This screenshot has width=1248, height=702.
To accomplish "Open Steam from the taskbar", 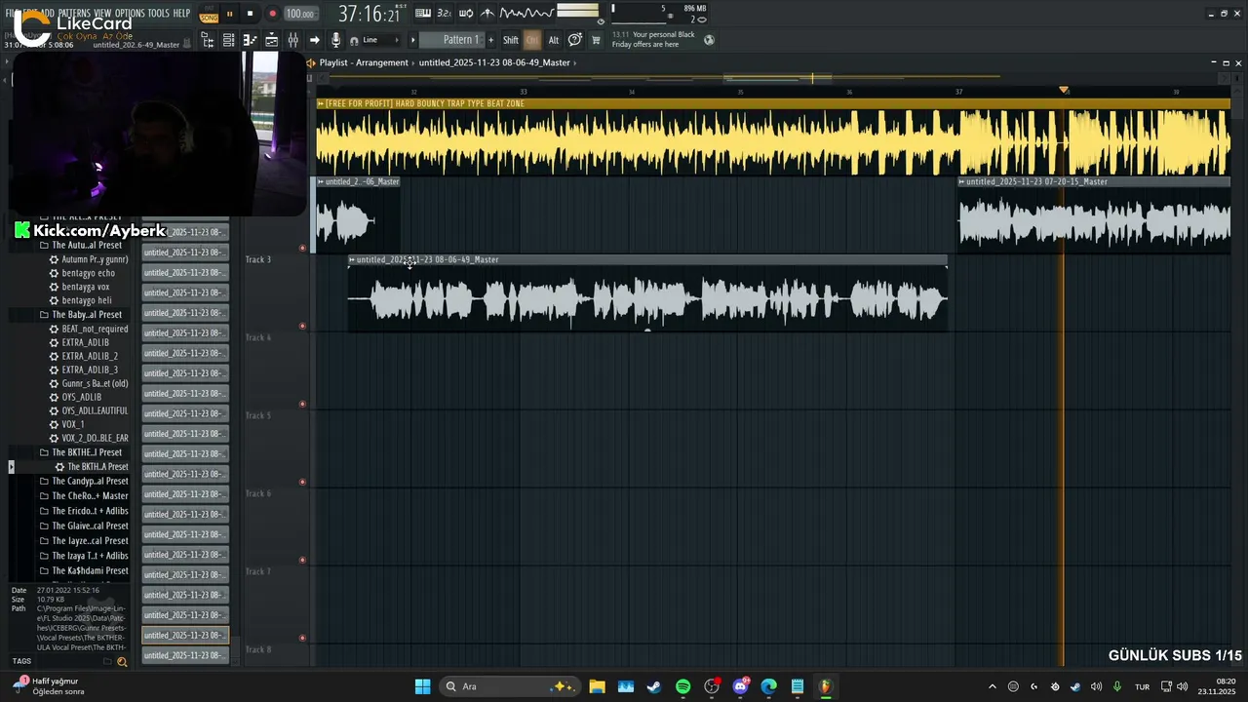I will coord(654,686).
